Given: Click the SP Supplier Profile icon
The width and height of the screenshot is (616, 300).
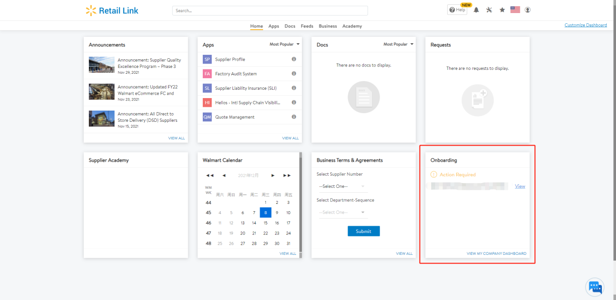Looking at the screenshot, I should coord(207,59).
